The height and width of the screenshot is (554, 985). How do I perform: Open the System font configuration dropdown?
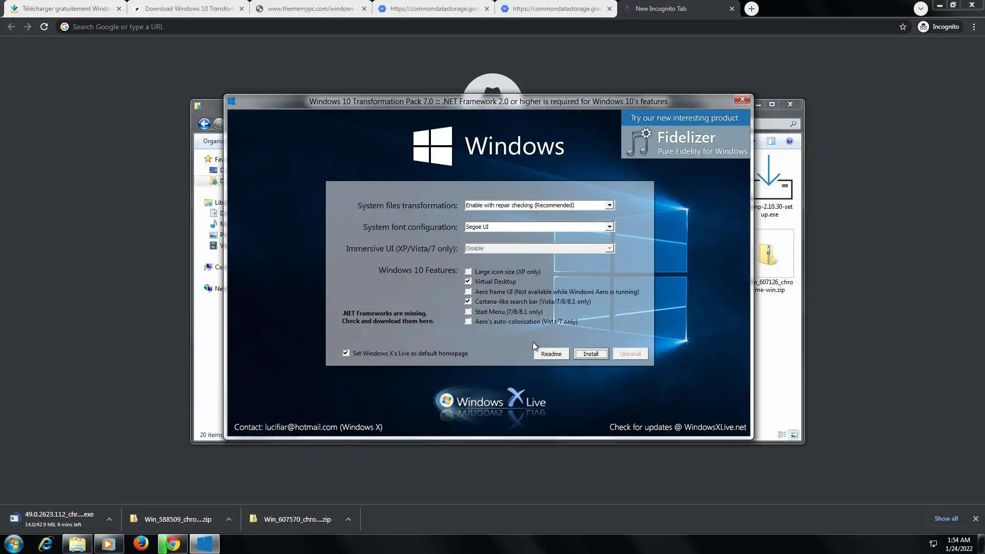609,227
